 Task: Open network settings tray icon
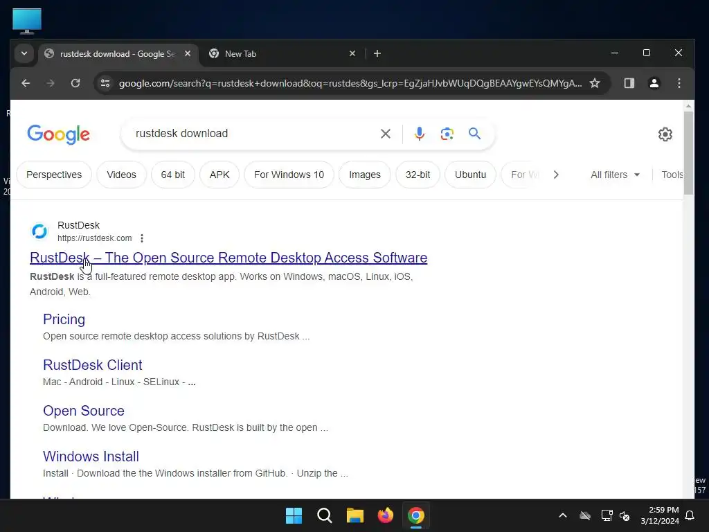[607, 515]
